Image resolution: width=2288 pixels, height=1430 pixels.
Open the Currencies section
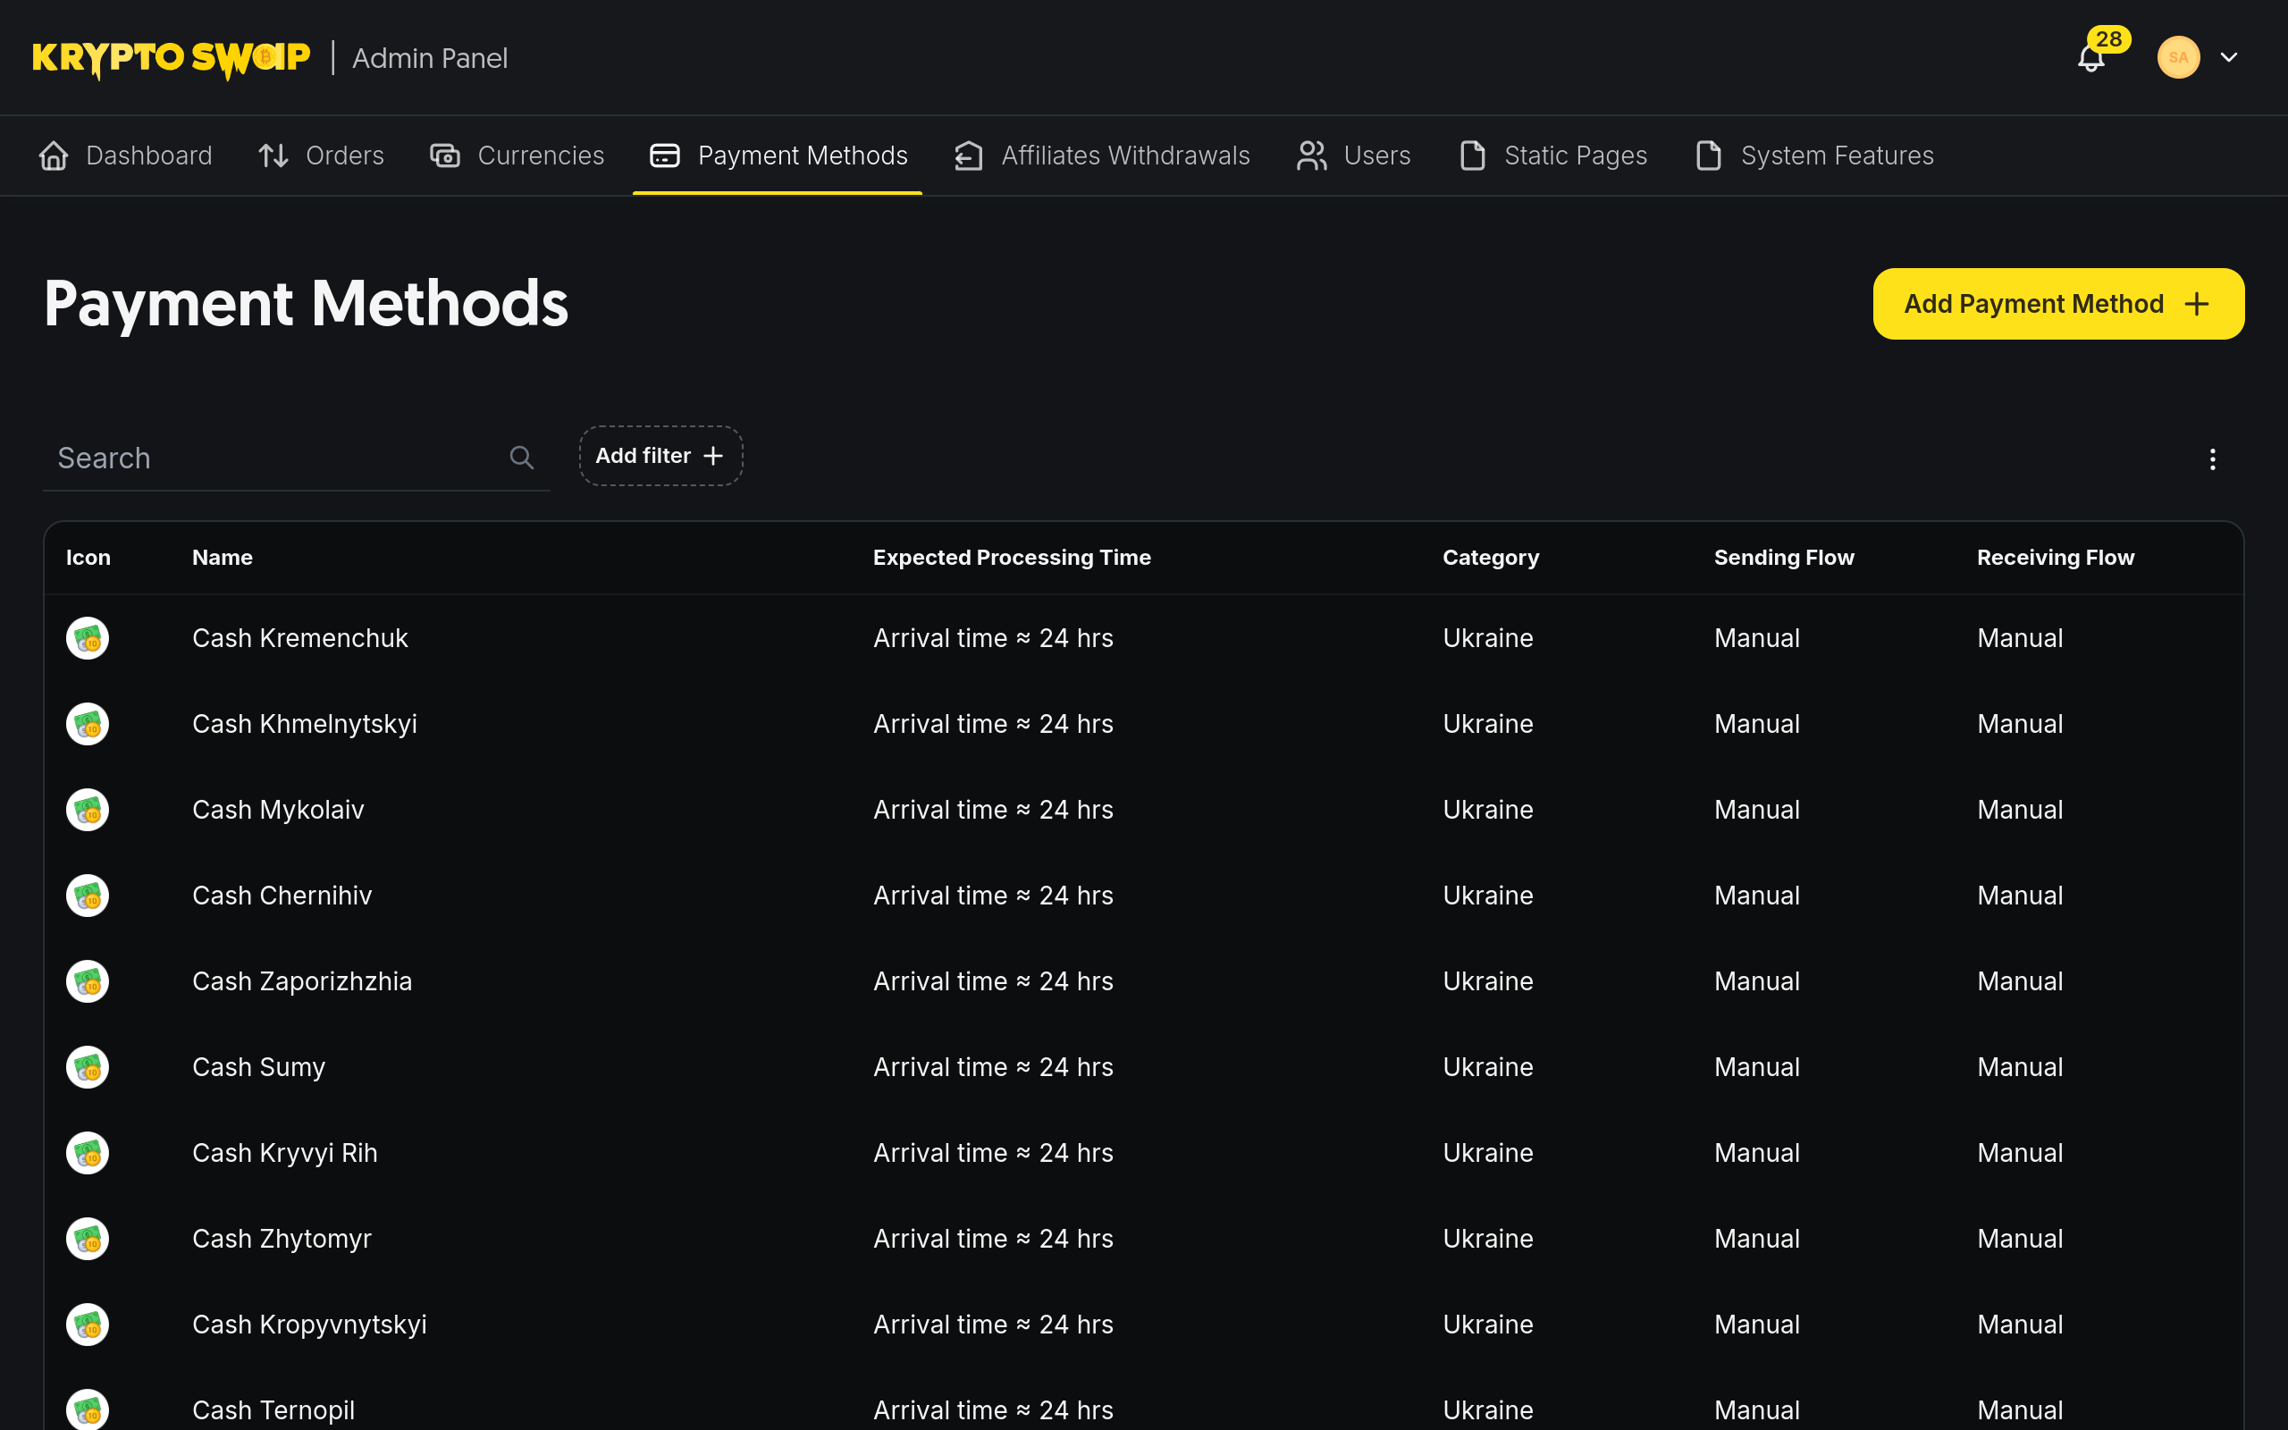541,155
